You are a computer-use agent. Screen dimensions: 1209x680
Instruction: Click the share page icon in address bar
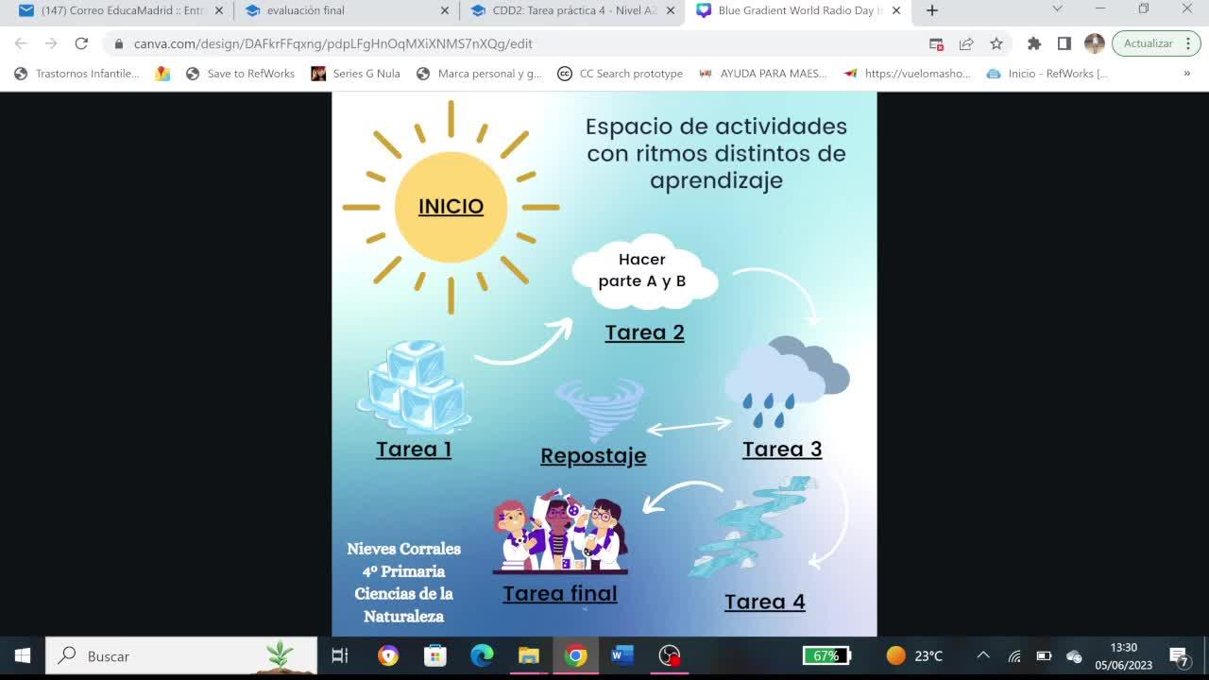(966, 43)
